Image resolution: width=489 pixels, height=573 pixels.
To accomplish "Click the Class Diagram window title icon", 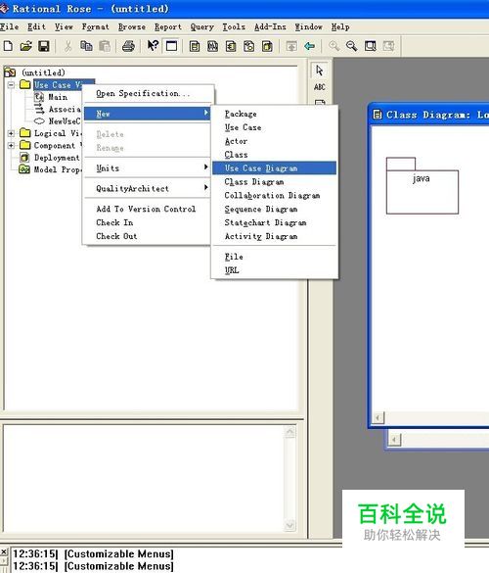I will pyautogui.click(x=378, y=116).
